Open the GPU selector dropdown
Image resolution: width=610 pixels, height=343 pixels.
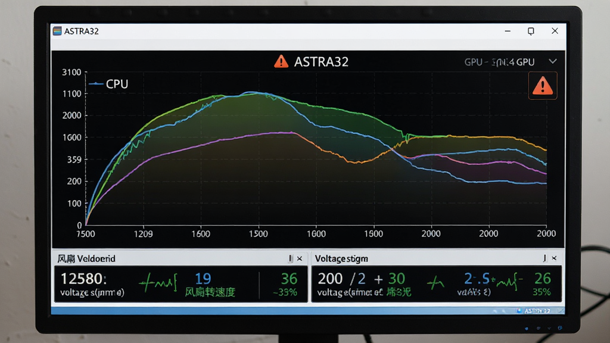pos(510,62)
